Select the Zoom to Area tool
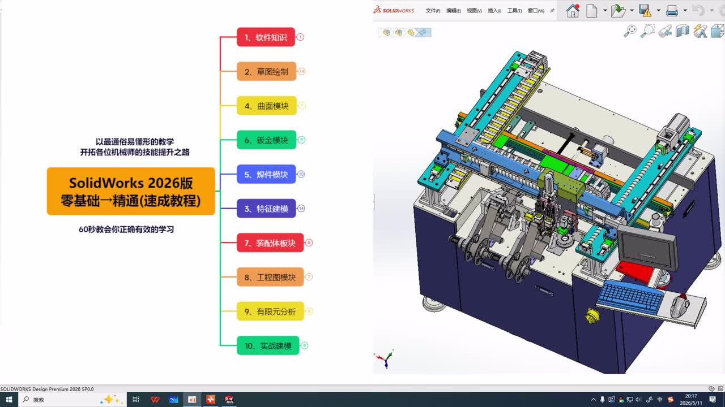This screenshot has height=407, width=725. tap(647, 31)
